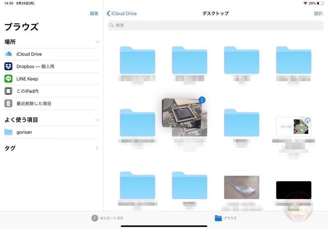This screenshot has height=229, width=328.
Task: Open the trash icon for 最近削除した項目
Action: click(x=8, y=103)
